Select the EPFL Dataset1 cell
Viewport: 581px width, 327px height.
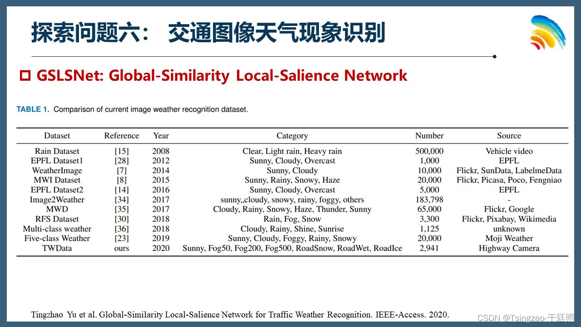[x=57, y=161]
